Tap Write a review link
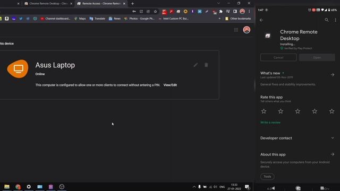 270,123
